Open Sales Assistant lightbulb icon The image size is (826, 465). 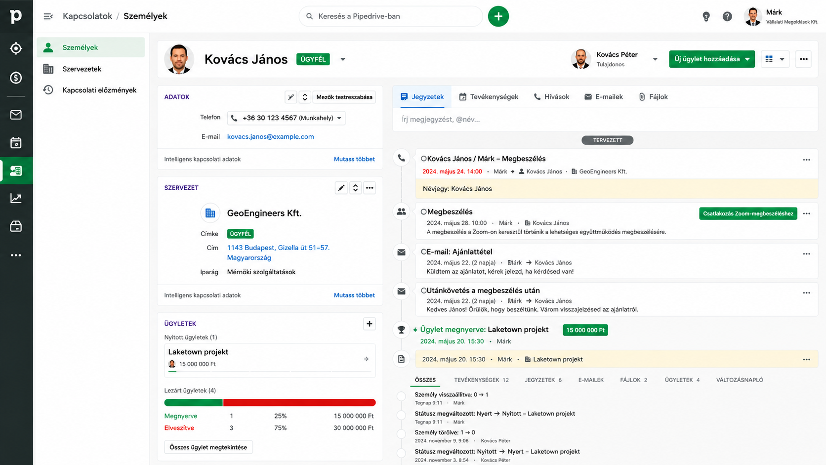pos(706,16)
